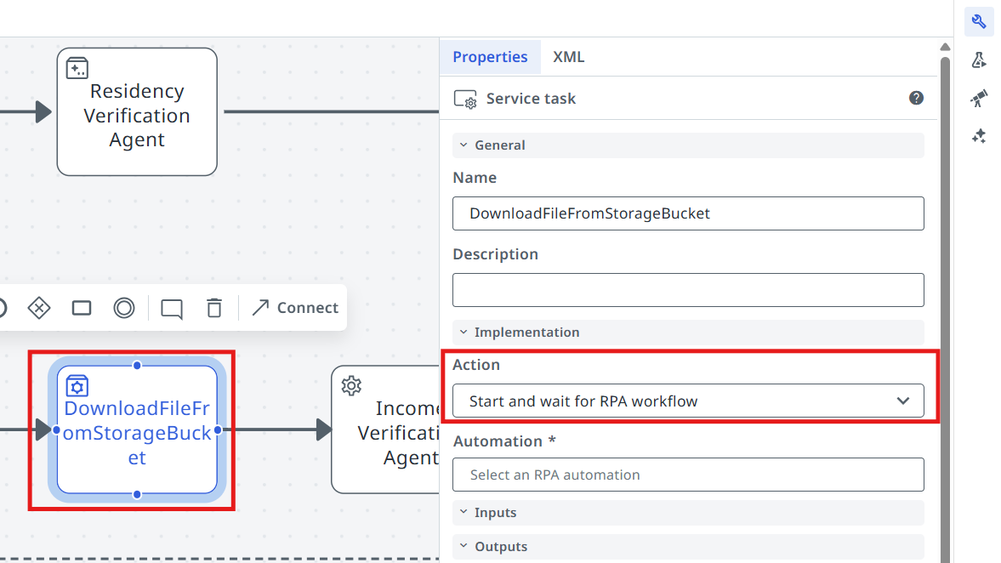Open the wrench properties panel icon
Image resolution: width=1001 pixels, height=563 pixels.
tap(979, 22)
